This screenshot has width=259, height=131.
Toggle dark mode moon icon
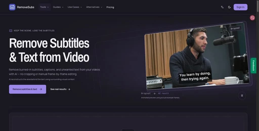click(x=229, y=7)
